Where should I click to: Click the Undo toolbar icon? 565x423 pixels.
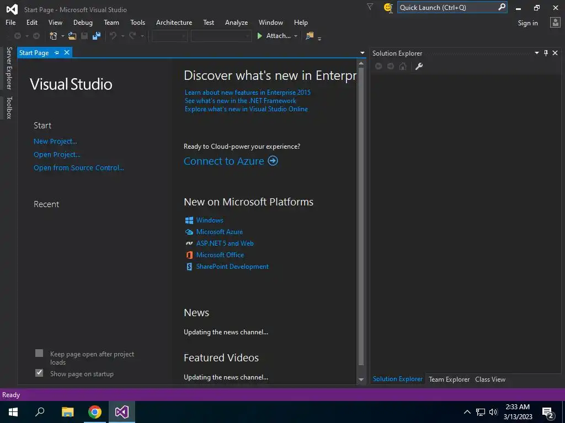click(113, 36)
